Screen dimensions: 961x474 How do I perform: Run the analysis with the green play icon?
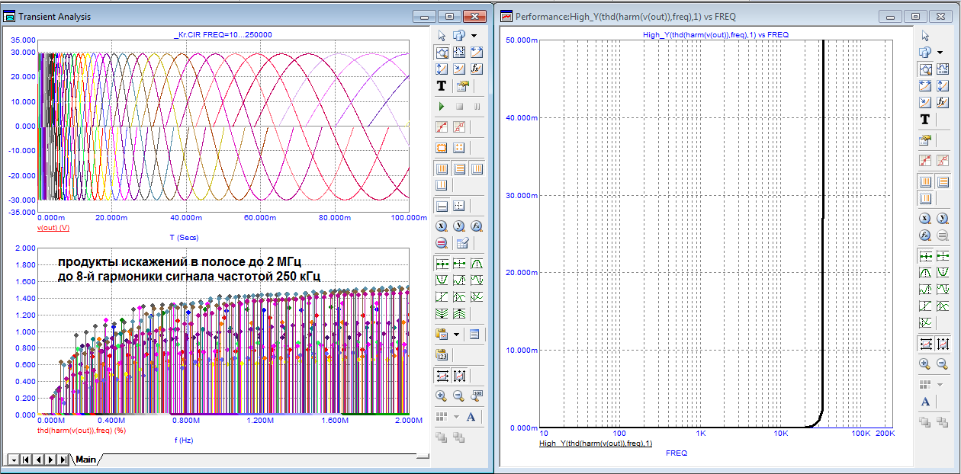click(x=442, y=107)
